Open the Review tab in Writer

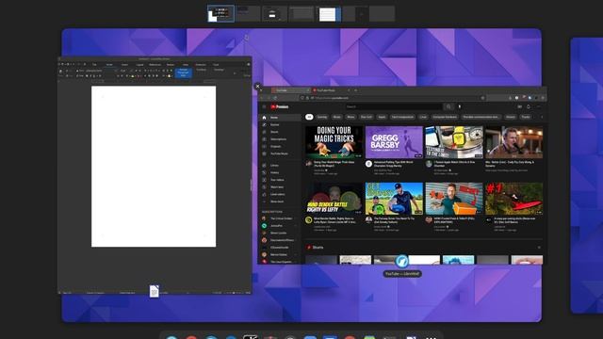pyautogui.click(x=171, y=65)
